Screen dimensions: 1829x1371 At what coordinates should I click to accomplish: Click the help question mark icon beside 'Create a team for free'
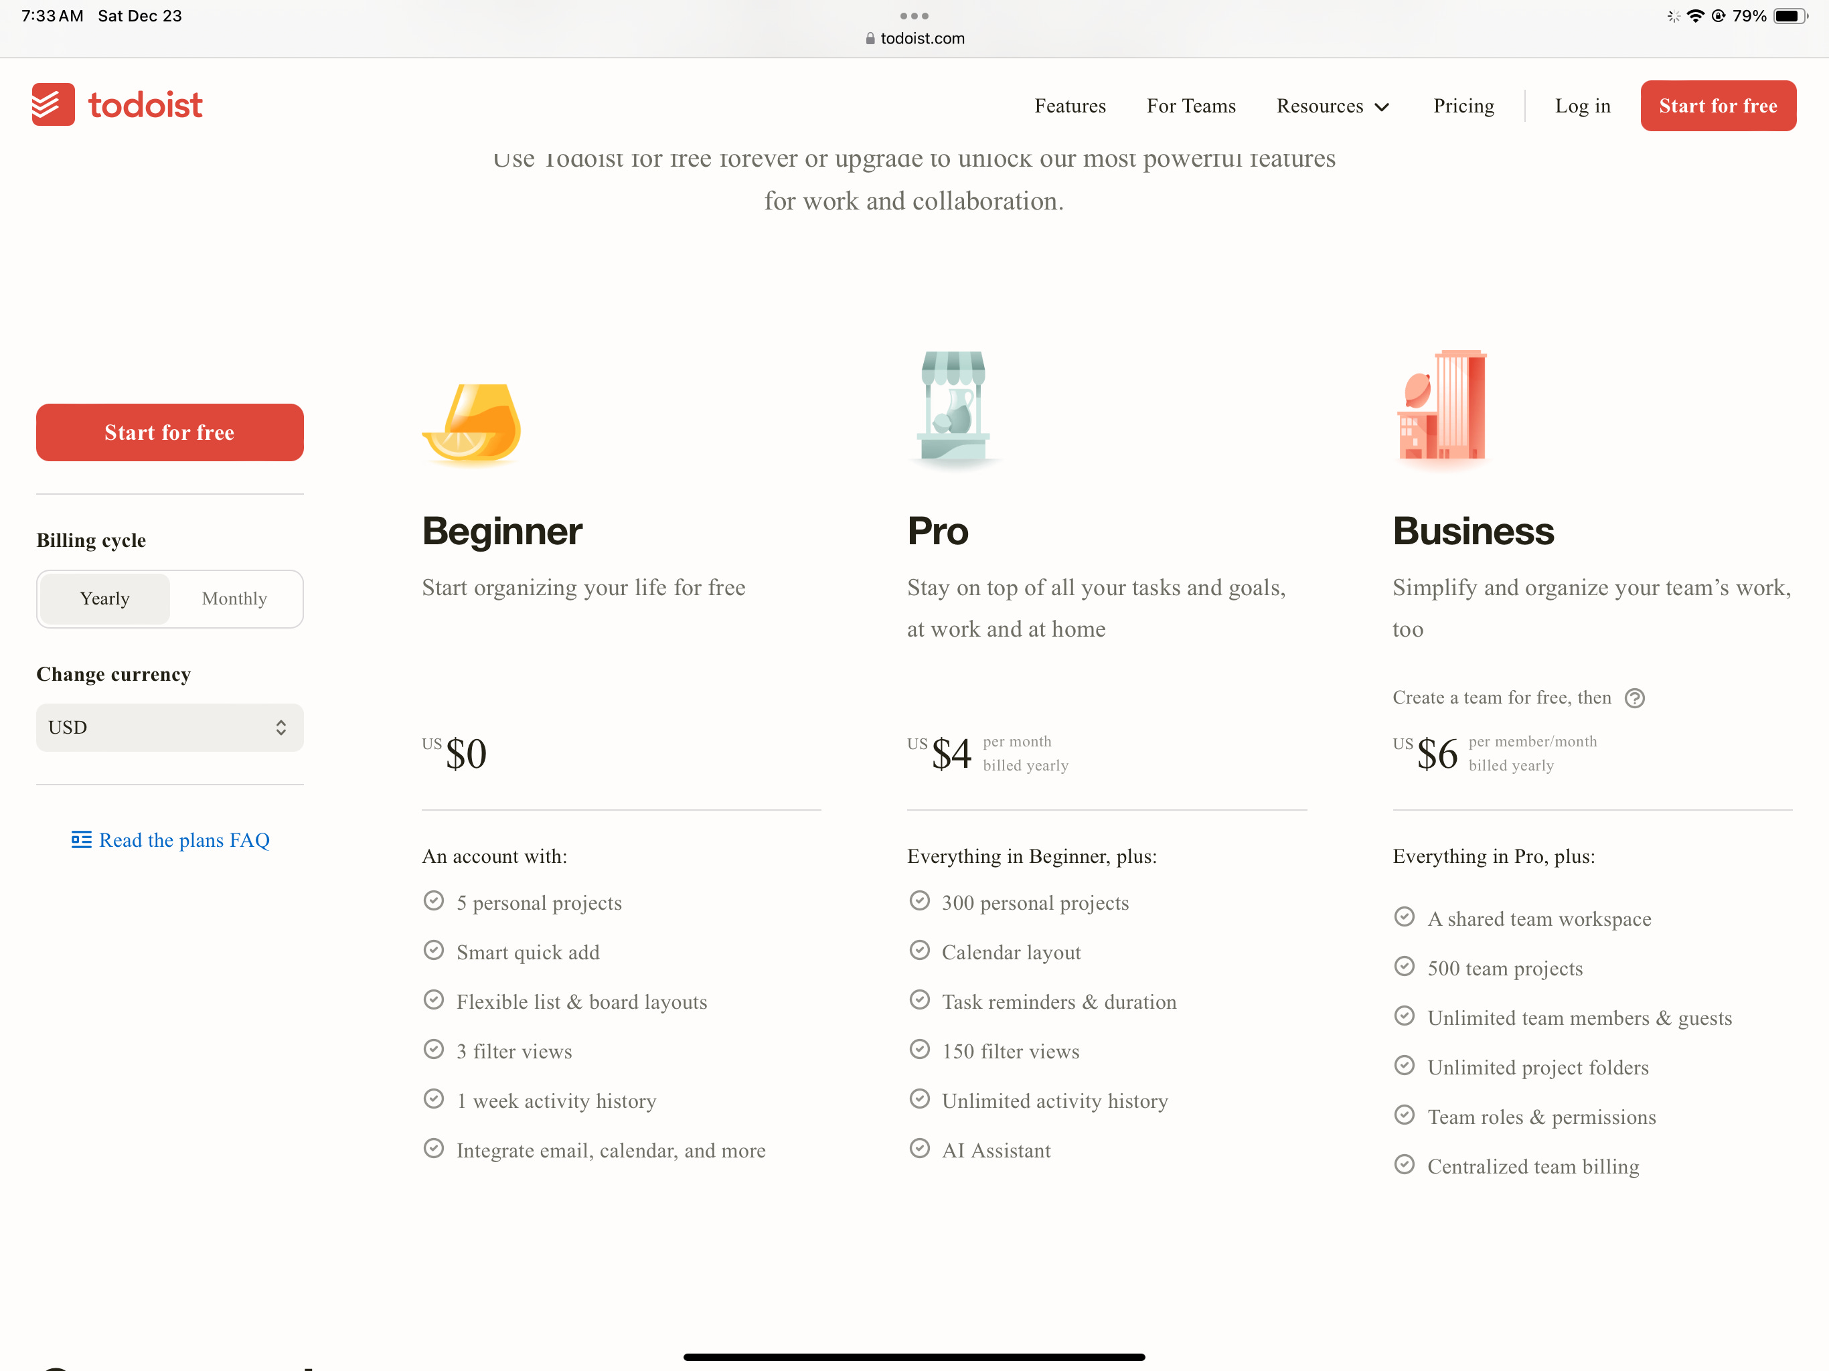(1634, 698)
